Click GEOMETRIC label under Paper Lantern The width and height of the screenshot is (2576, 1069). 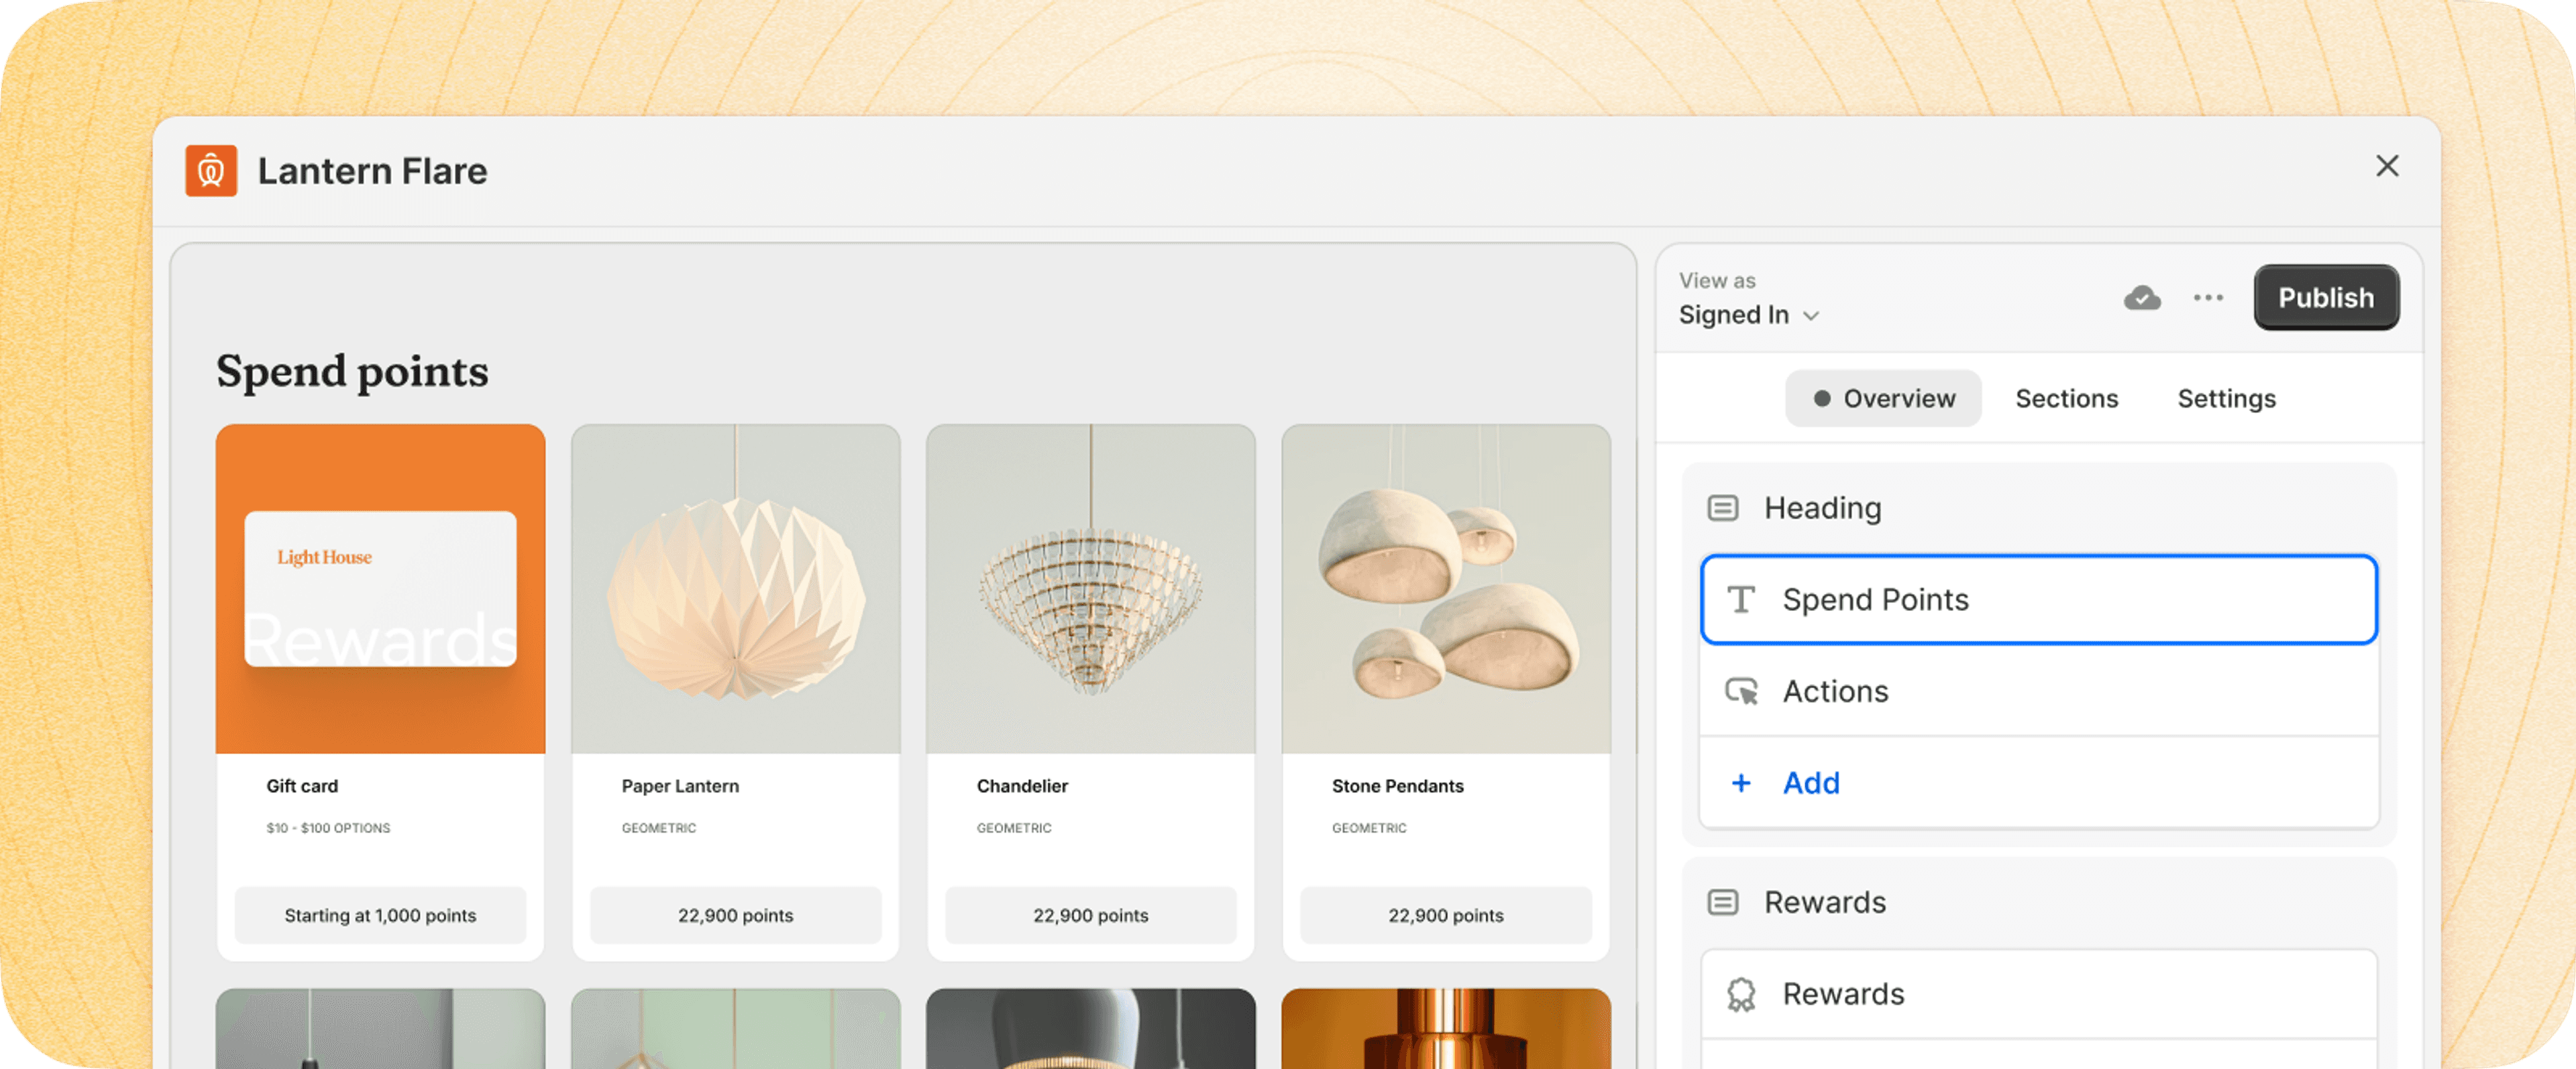pos(658,828)
